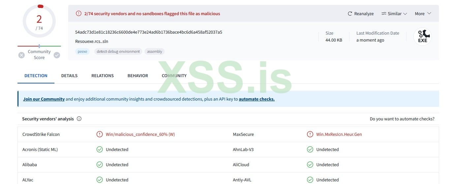Click Acronis undetected green check icon
This screenshot has height=184, width=449.
99,149
